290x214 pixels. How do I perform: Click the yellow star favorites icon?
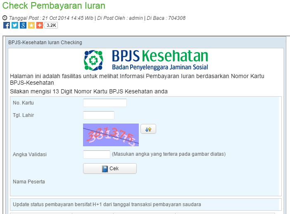(31, 25)
